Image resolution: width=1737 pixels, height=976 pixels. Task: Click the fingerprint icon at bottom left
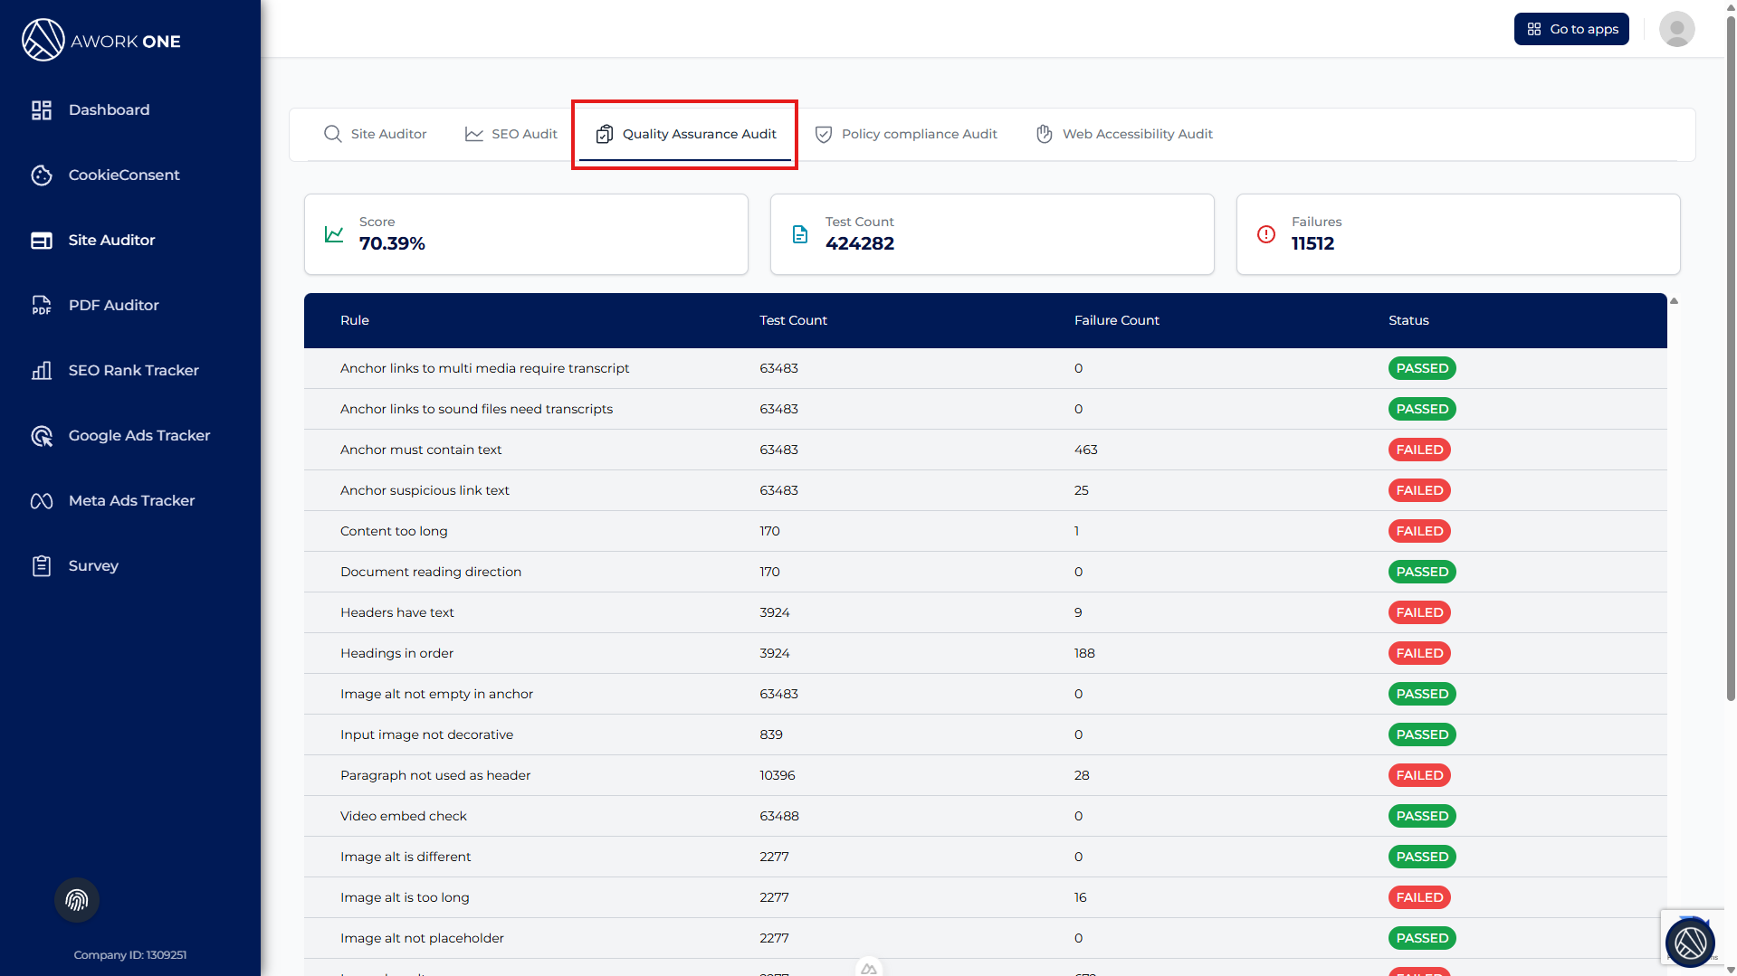pos(77,900)
